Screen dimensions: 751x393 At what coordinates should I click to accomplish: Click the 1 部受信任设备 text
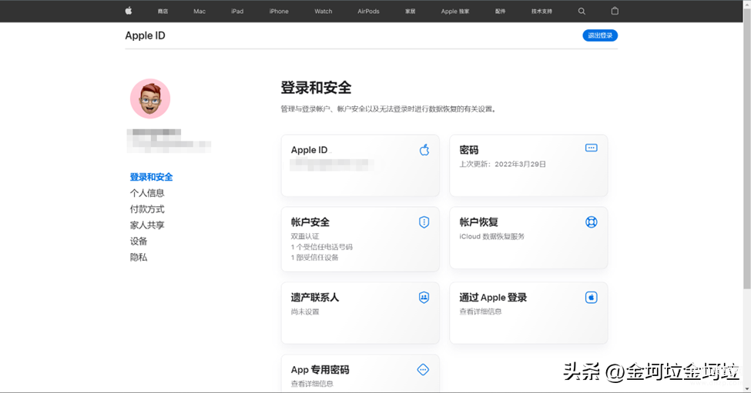pos(314,257)
